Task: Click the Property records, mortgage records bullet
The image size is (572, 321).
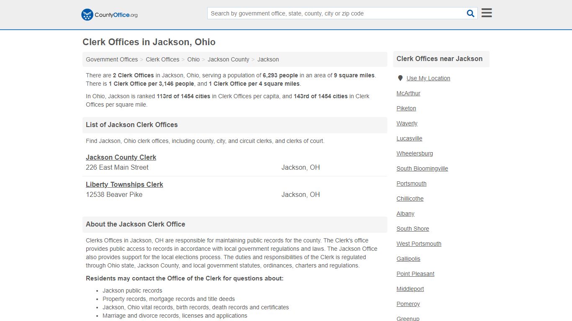Action: (169, 299)
